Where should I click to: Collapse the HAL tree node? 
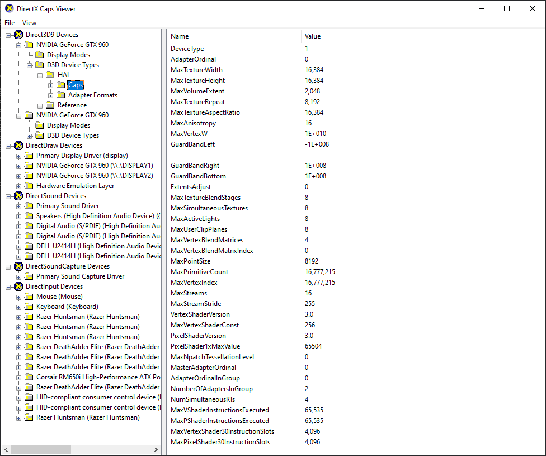(x=40, y=76)
